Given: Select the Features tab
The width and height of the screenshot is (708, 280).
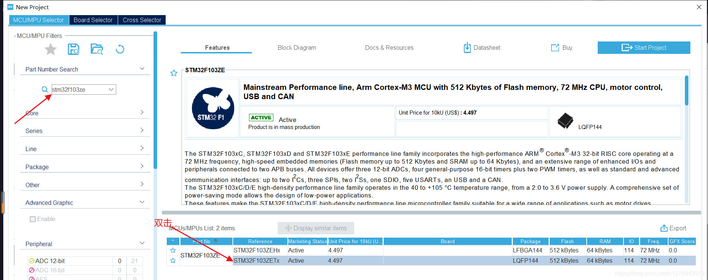Looking at the screenshot, I should point(217,48).
